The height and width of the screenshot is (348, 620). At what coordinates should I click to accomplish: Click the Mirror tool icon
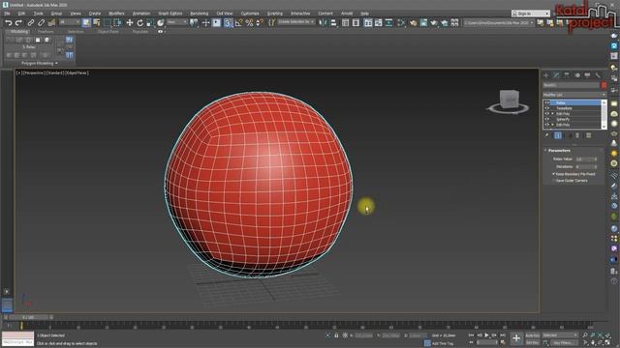click(323, 23)
